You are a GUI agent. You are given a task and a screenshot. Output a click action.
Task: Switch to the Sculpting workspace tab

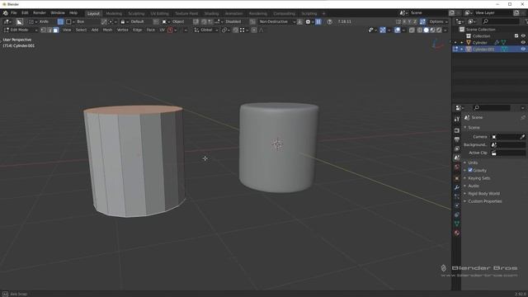point(136,13)
